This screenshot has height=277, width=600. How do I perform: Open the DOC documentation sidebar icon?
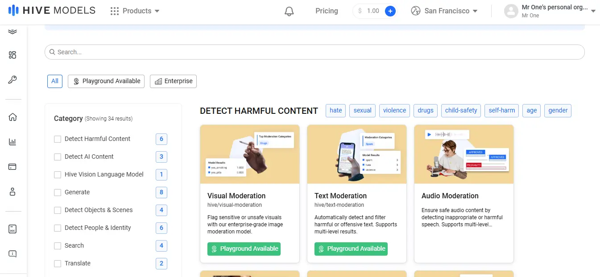(12, 229)
